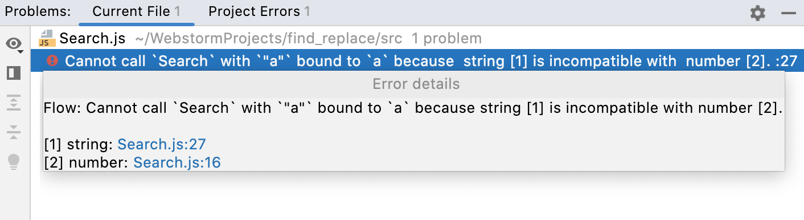Click the file path ~/WebstormProjects/find_replace/src
The height and width of the screenshot is (220, 804).
click(x=270, y=39)
